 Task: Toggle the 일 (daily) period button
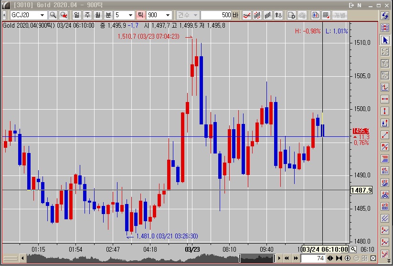76,15
